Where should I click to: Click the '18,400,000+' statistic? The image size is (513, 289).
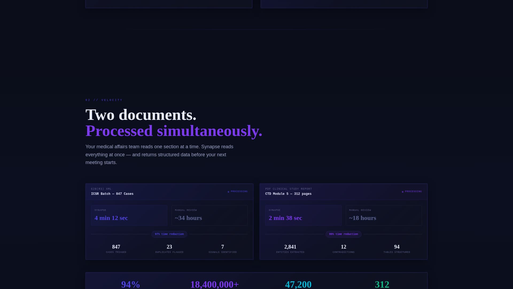[x=215, y=284]
